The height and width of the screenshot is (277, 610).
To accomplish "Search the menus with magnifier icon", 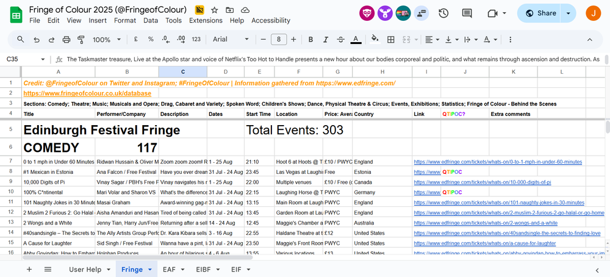I will 21,39.
